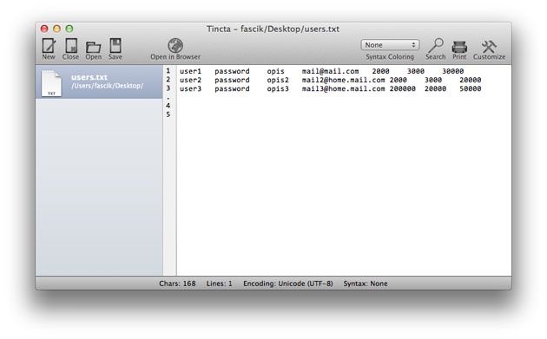Click the value '200000' on line 3
This screenshot has width=547, height=339.
click(x=403, y=88)
